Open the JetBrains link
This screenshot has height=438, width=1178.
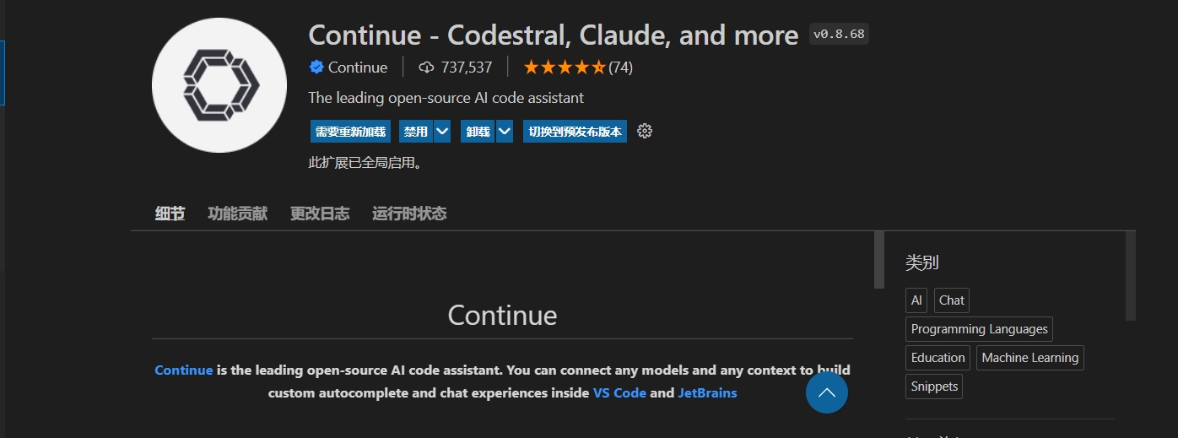point(707,393)
